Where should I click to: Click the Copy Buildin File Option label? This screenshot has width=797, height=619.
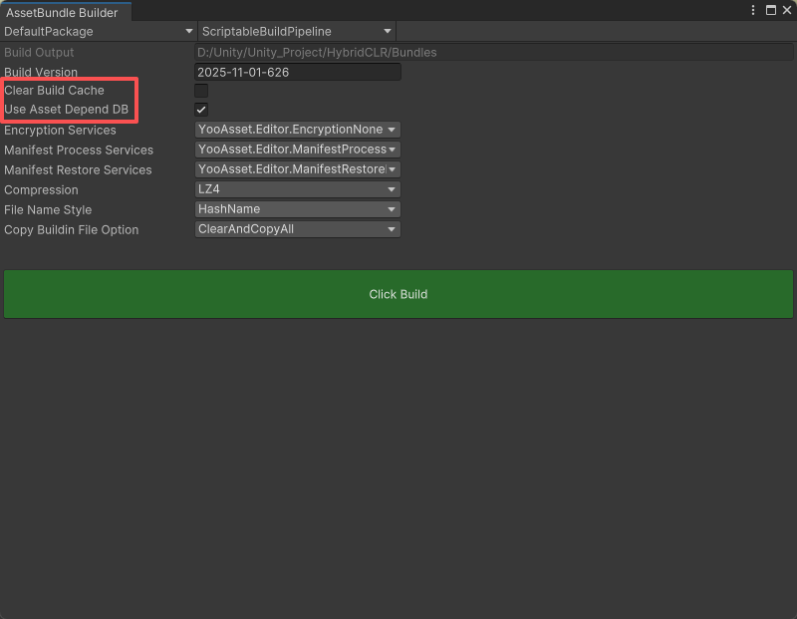coord(71,230)
